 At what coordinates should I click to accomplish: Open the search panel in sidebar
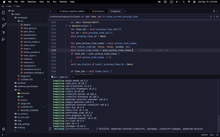[4, 19]
